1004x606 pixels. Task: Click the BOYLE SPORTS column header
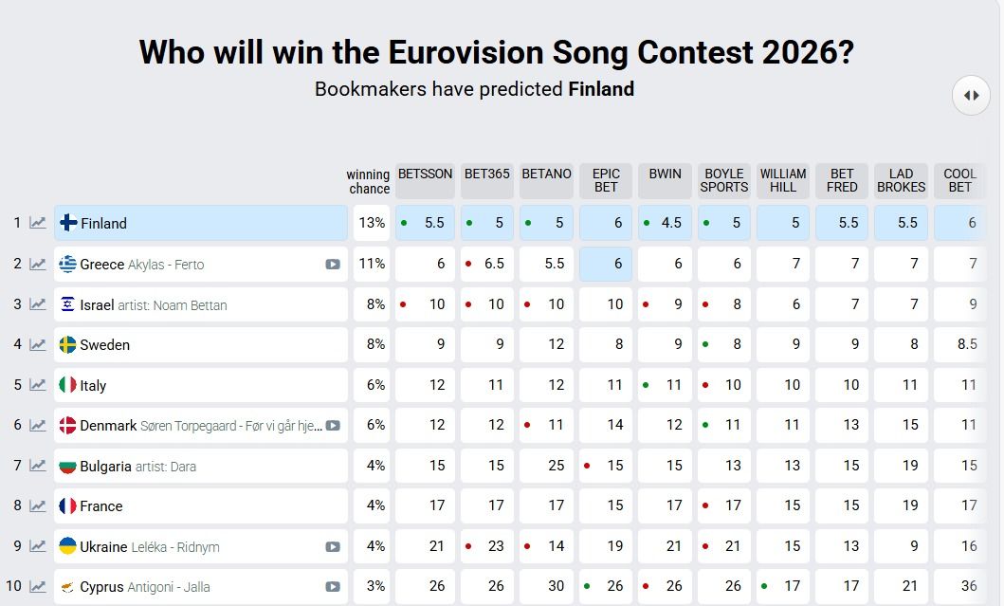coord(724,180)
